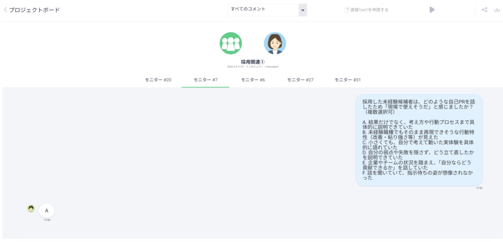Click the share icon in top bar

tap(484, 10)
